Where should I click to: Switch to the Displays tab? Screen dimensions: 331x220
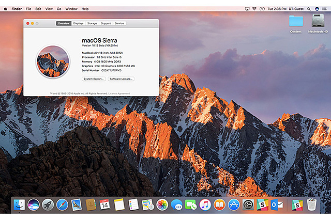click(x=78, y=23)
